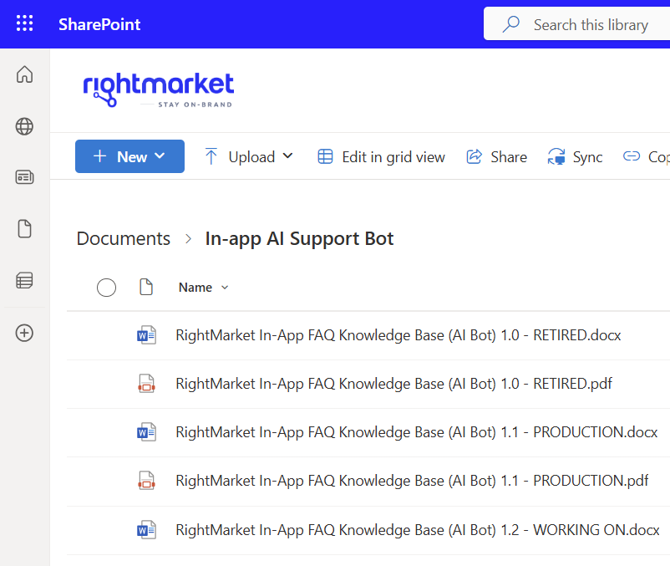
Task: Open My lists icon in sidebar
Action: (25, 281)
